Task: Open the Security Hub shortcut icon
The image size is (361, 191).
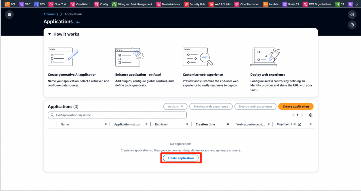Action: [186, 4]
